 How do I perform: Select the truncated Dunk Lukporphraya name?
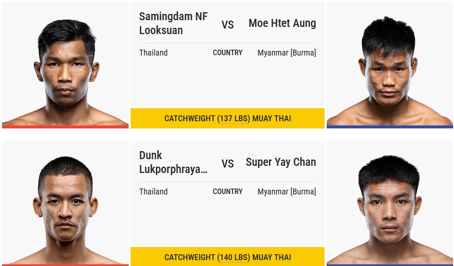pyautogui.click(x=173, y=162)
